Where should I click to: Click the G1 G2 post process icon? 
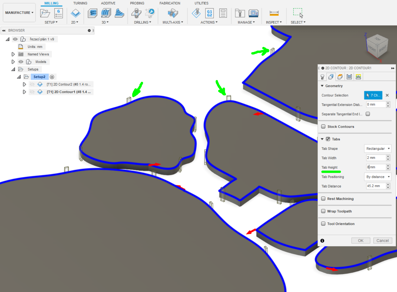[209, 13]
